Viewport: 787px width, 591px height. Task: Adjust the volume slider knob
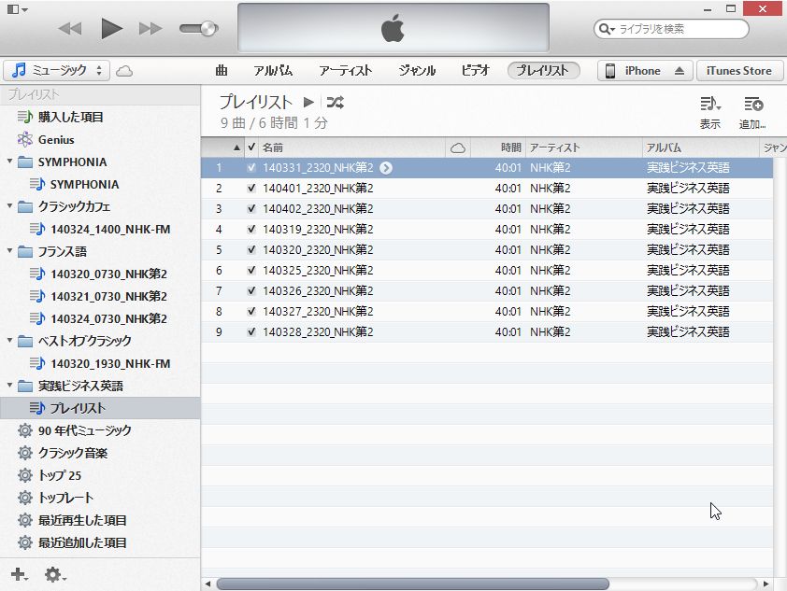(x=209, y=29)
